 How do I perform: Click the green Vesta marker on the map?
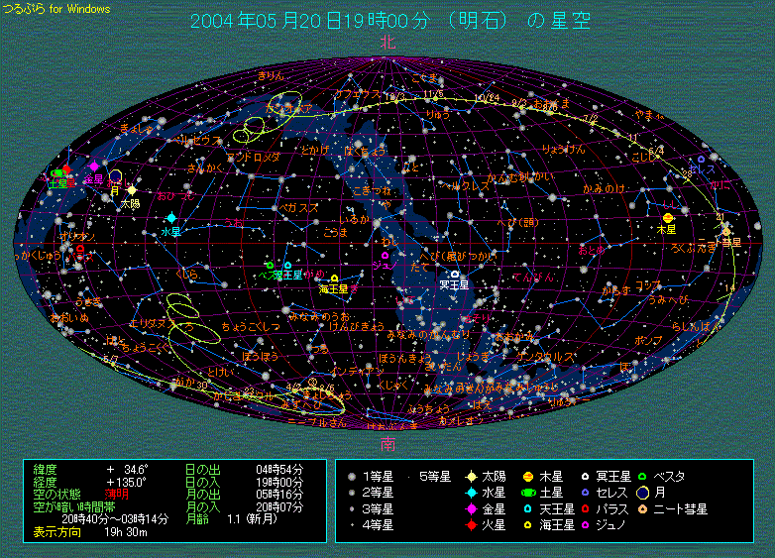[x=270, y=266]
